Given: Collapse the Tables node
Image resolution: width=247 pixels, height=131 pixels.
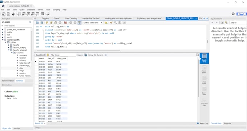Looking at the screenshot, I should pyautogui.click(x=6, y=42).
